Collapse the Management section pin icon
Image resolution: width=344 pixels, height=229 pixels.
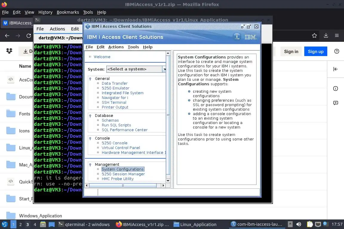click(x=90, y=165)
